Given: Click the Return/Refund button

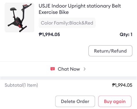Looking at the screenshot, I should (110, 51).
